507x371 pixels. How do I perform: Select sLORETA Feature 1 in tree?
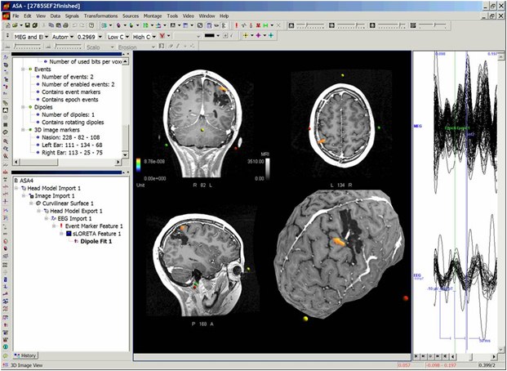point(98,233)
